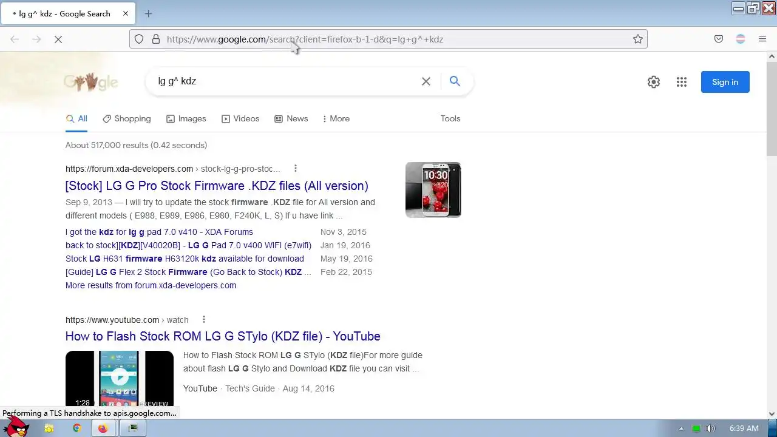This screenshot has height=437, width=777.
Task: Click the scrollbar down arrow
Action: click(x=772, y=414)
